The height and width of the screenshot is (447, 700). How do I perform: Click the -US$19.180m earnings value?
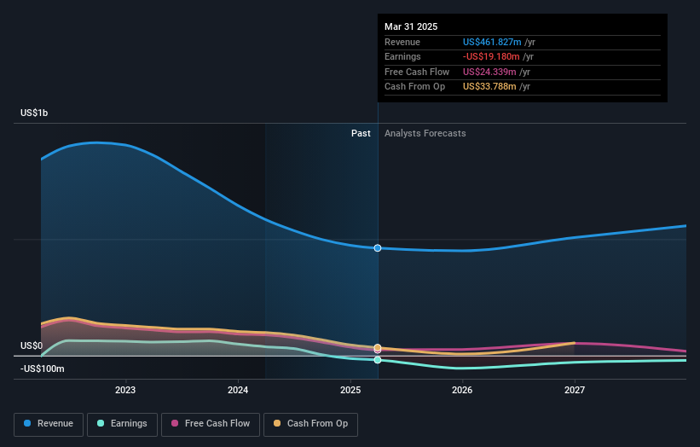tap(491, 56)
